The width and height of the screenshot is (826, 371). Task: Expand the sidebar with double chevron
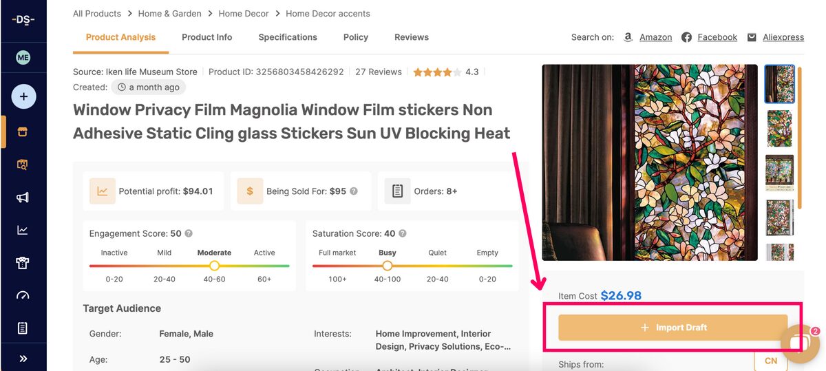[x=23, y=359]
